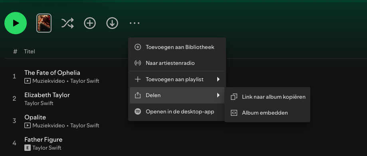Select Naar artiestenradio menu entry

pos(177,63)
